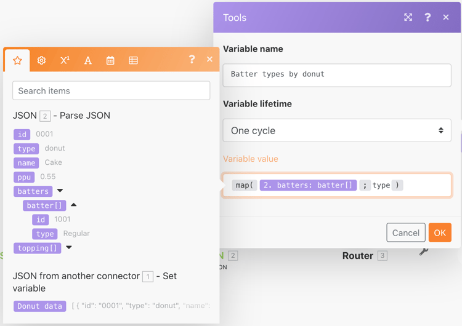
Task: Select the name pill with Cake
Action: point(26,163)
